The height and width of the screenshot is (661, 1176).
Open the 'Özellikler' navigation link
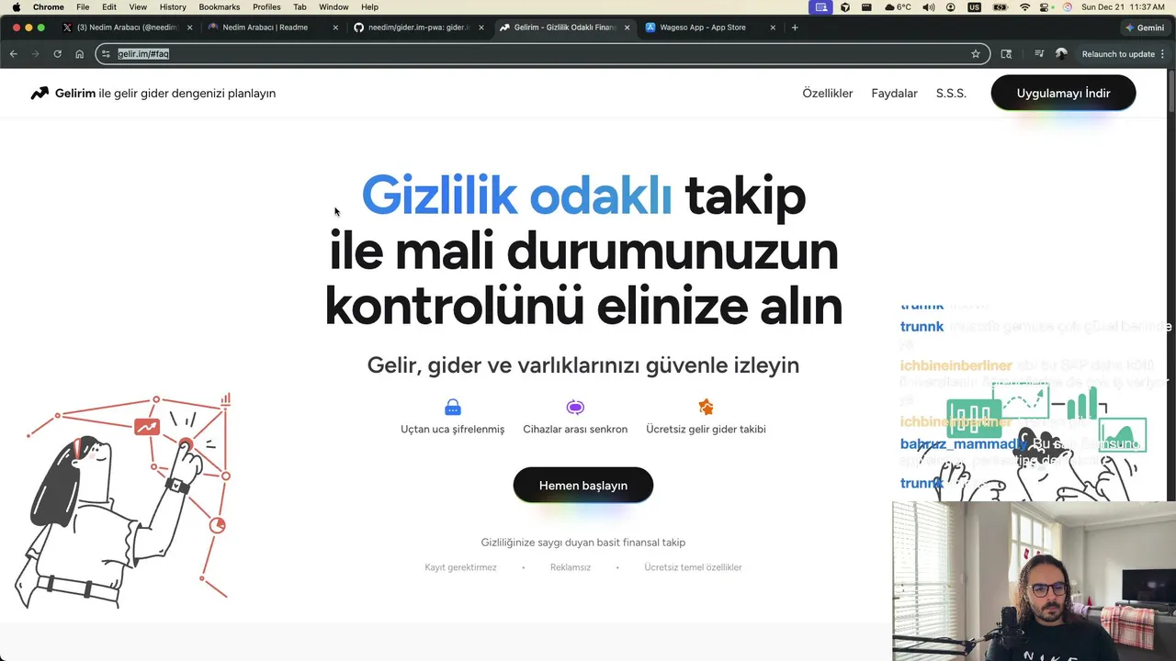[x=828, y=93]
